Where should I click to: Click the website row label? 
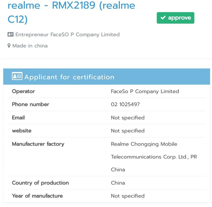(22, 131)
